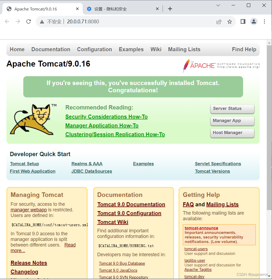Screen dimensions: 272x279
Task: Open the Tomcat 9.0 Documentation link
Action: (x=131, y=204)
